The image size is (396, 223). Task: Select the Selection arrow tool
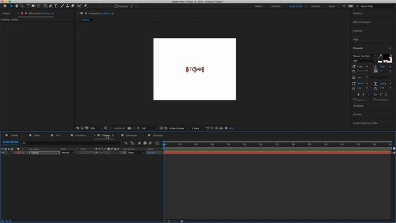tap(11, 6)
